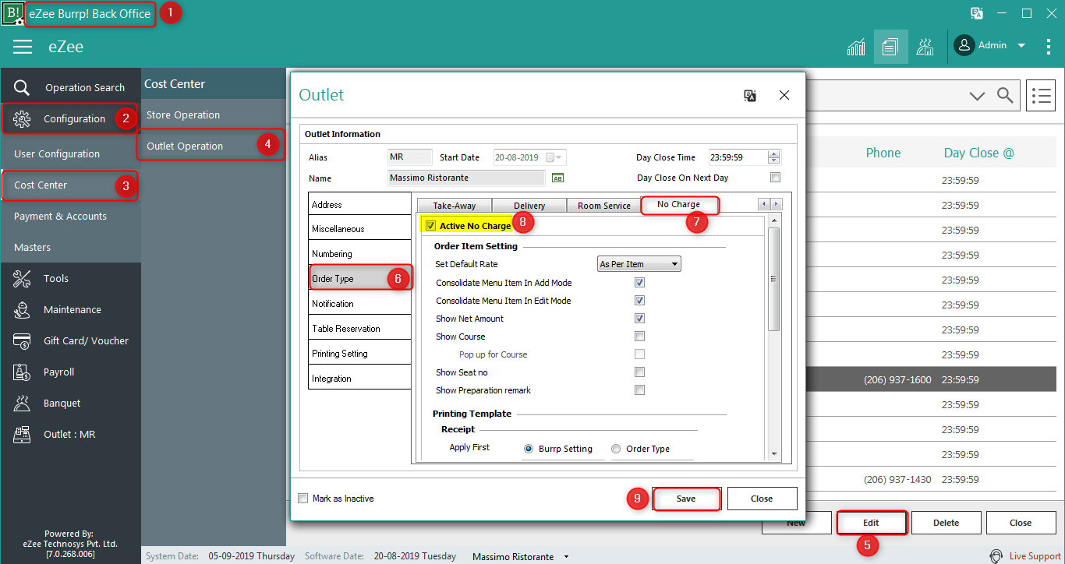Click the Alias input field

click(410, 157)
